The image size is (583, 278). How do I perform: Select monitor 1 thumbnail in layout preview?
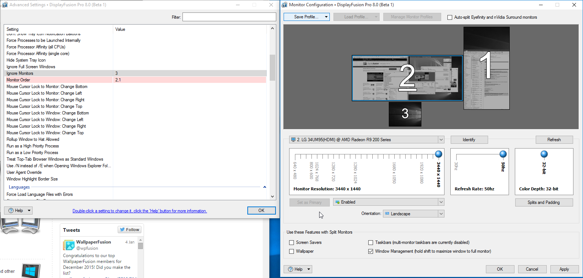coord(486,68)
